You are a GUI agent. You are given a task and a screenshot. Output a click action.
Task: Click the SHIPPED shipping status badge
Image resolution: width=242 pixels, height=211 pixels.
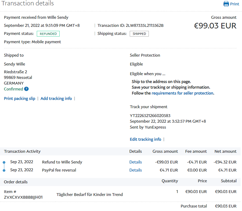click(x=139, y=34)
